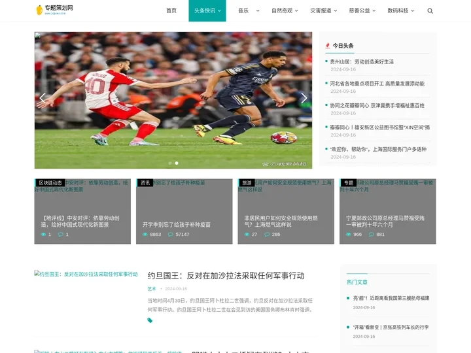471x353 pixels.
Task: Expand the 数码科技 dropdown chevron
Action: (x=412, y=11)
